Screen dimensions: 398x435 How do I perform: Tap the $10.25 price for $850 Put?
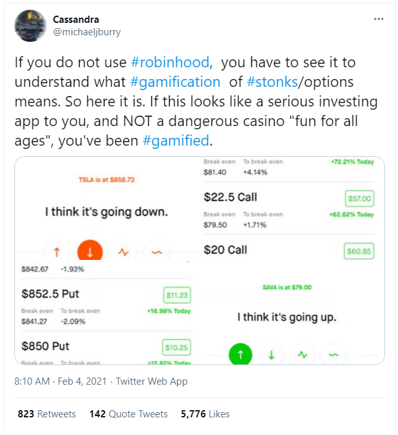tap(176, 347)
